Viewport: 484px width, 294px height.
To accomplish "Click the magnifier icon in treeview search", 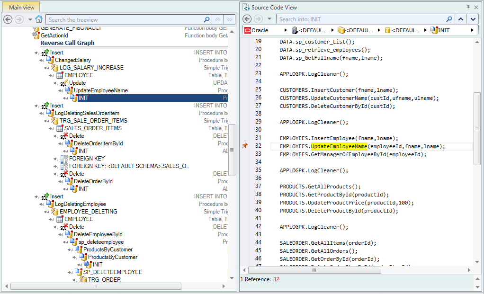I will pyautogui.click(x=206, y=19).
